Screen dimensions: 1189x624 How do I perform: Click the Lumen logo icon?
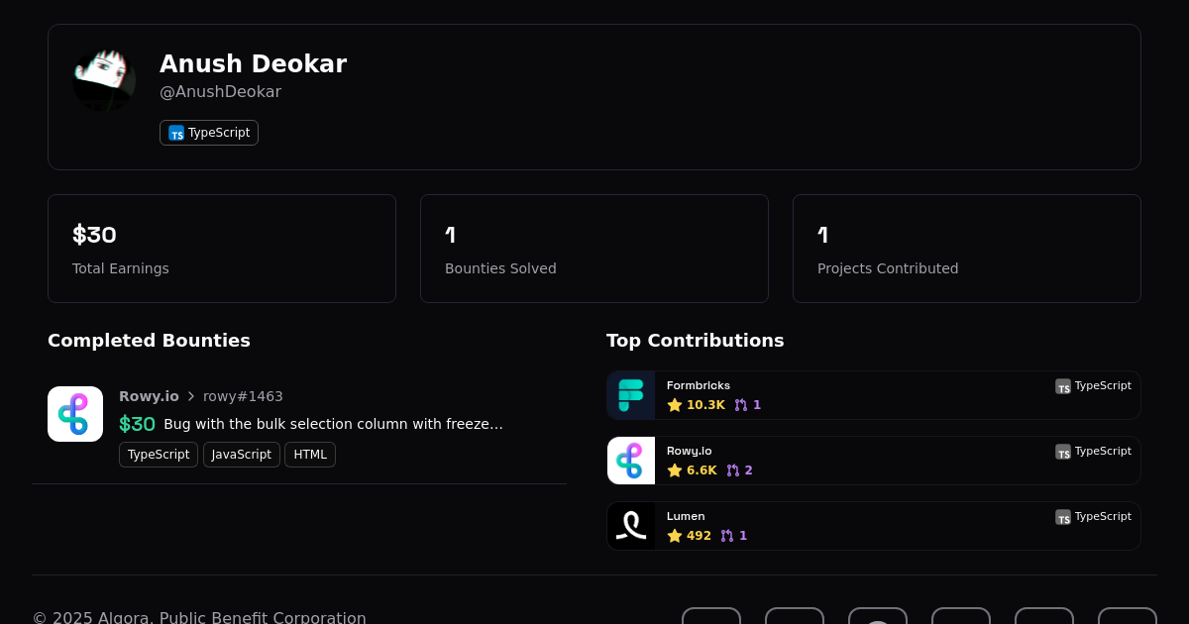click(631, 526)
